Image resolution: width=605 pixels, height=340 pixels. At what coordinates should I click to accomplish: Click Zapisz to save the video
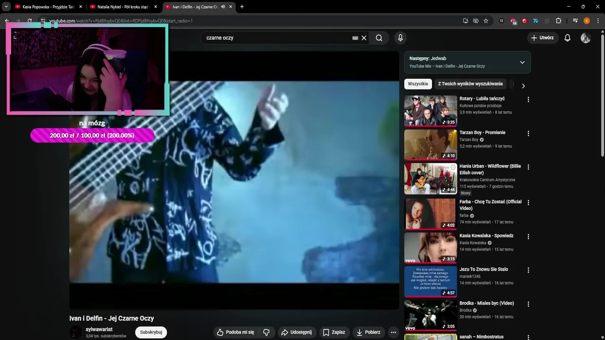[x=334, y=332]
